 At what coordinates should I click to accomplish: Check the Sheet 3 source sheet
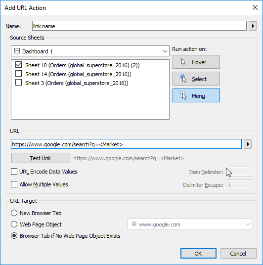point(18,83)
